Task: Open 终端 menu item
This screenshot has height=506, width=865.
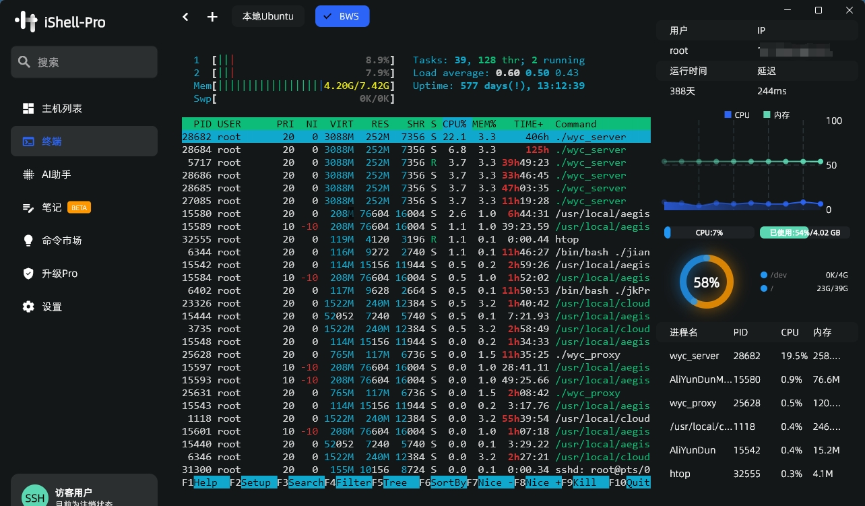Action: coord(84,141)
